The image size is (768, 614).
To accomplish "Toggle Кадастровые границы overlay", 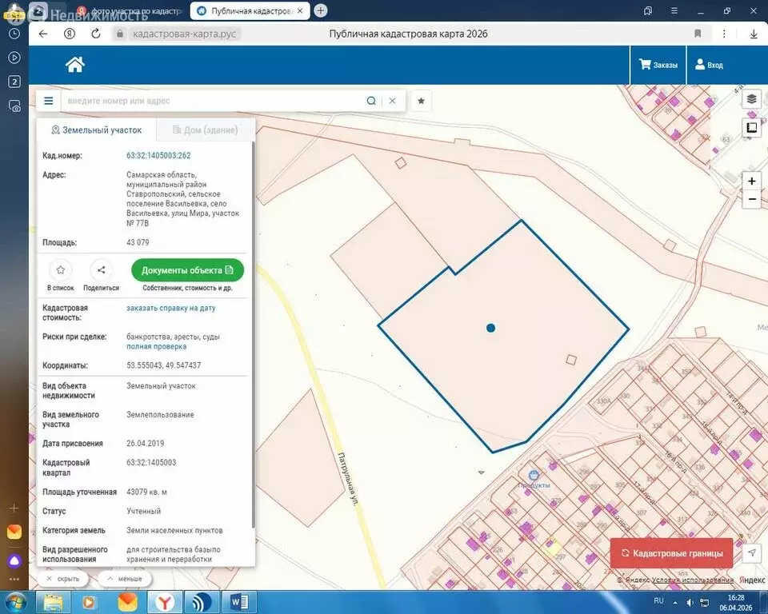I will click(671, 553).
